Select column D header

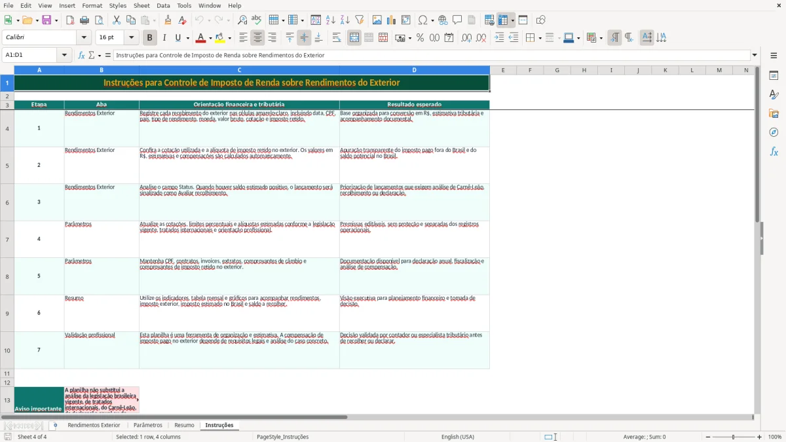414,70
